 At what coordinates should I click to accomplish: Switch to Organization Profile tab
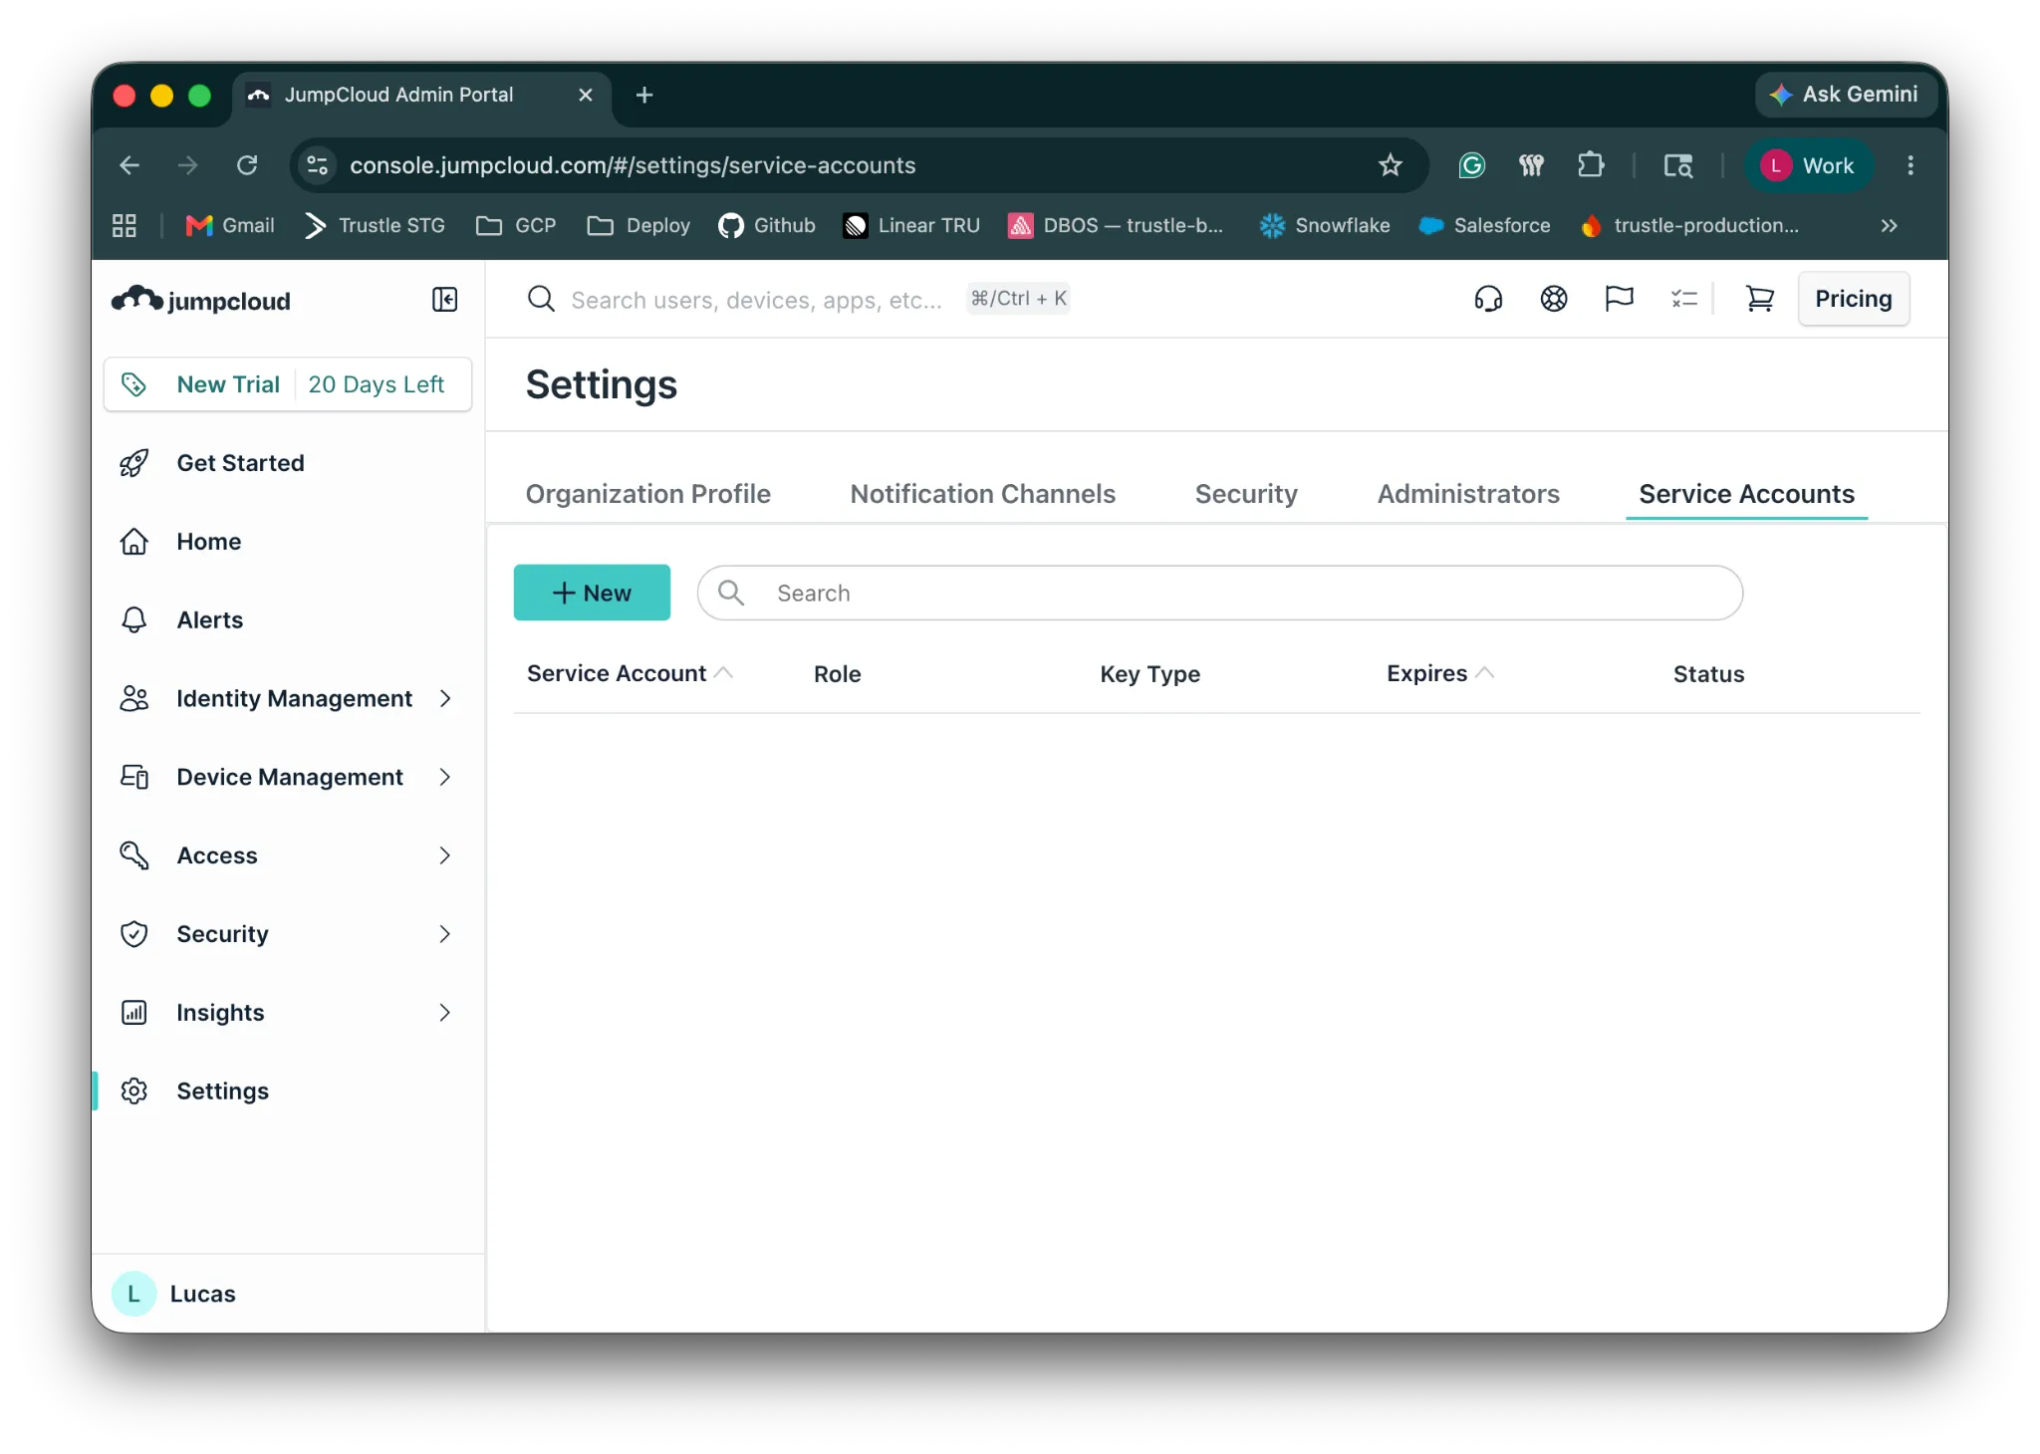[x=648, y=494]
